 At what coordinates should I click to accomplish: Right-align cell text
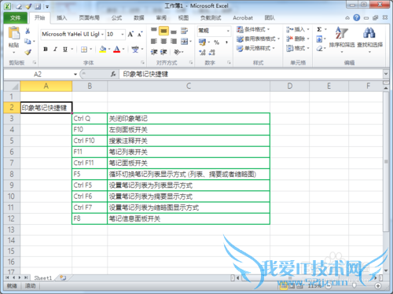coord(174,42)
